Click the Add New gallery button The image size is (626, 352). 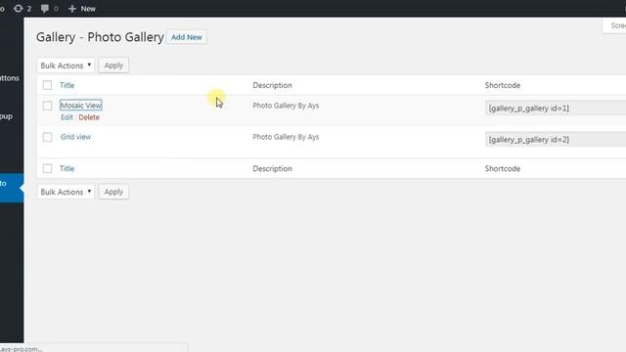click(x=187, y=37)
